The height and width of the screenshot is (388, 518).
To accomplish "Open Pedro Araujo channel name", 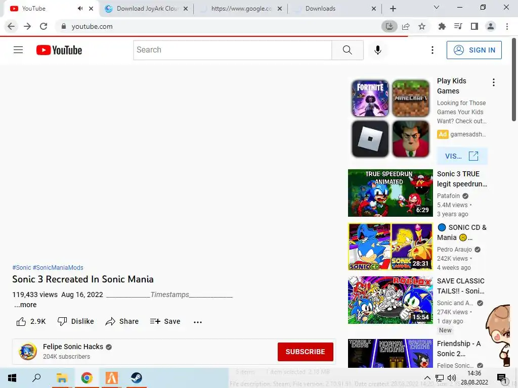I will [x=454, y=250].
